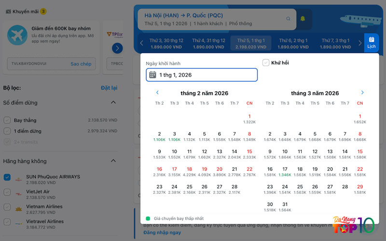Click the airplane icon on the 600K promo card
This screenshot has width=386, height=241.
point(17,35)
